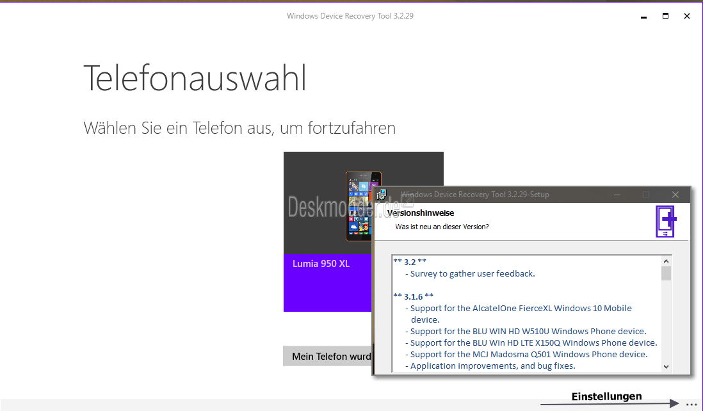Open the three-dots Einstellungen menu

click(691, 404)
